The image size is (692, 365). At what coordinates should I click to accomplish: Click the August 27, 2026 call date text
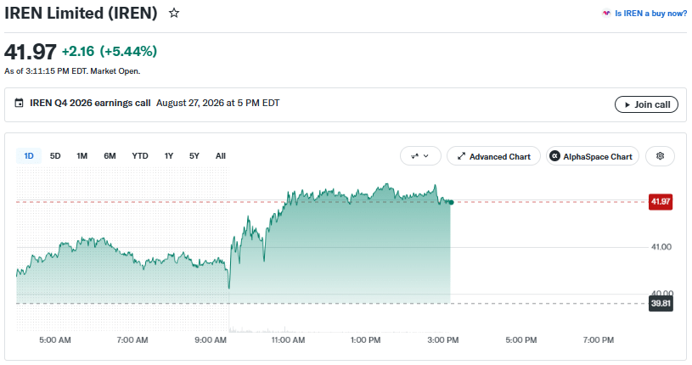pos(217,103)
